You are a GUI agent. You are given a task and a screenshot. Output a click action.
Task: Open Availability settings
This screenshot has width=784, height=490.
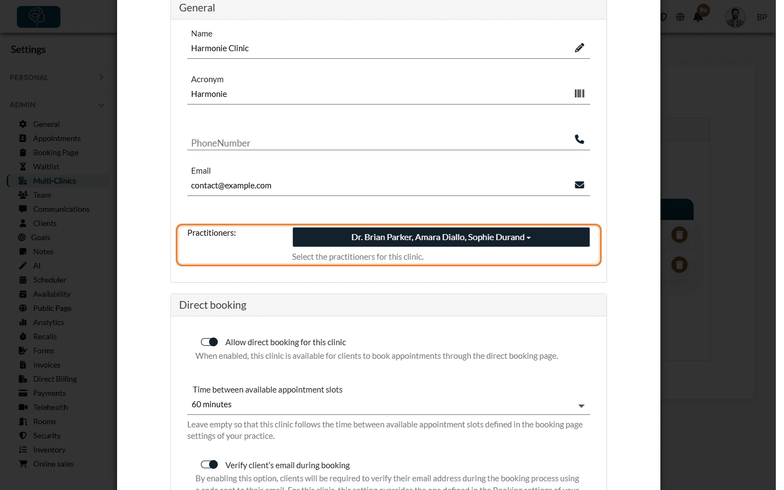click(x=52, y=294)
